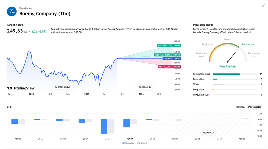Click the Q2 '24 quarter label
The height and width of the screenshot is (149, 268).
click(x=85, y=139)
